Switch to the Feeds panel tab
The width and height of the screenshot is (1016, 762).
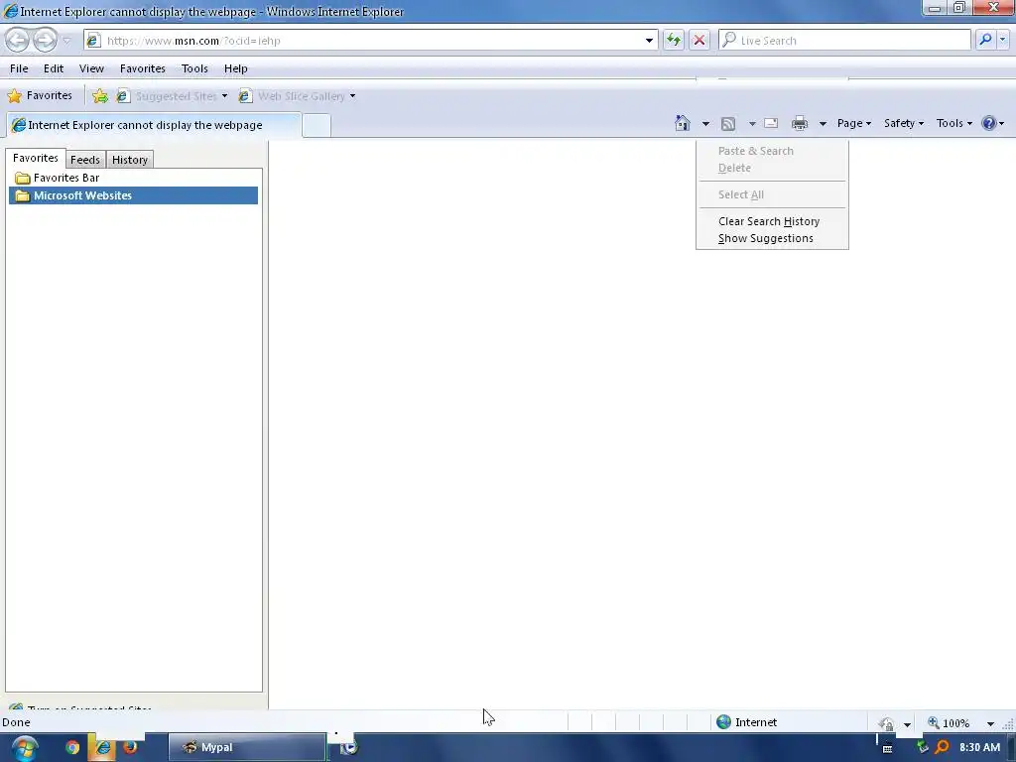pos(85,160)
